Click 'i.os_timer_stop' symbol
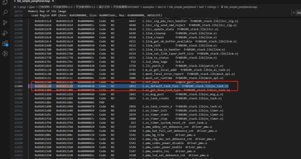 pyautogui.click(x=155, y=119)
